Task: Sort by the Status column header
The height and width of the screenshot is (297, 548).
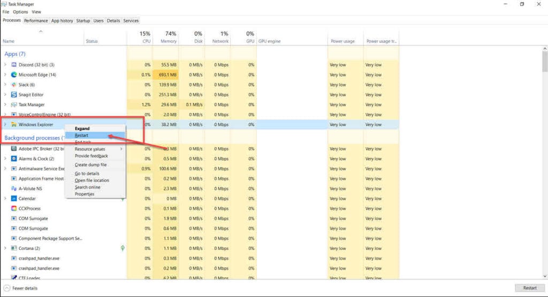Action: pyautogui.click(x=105, y=37)
